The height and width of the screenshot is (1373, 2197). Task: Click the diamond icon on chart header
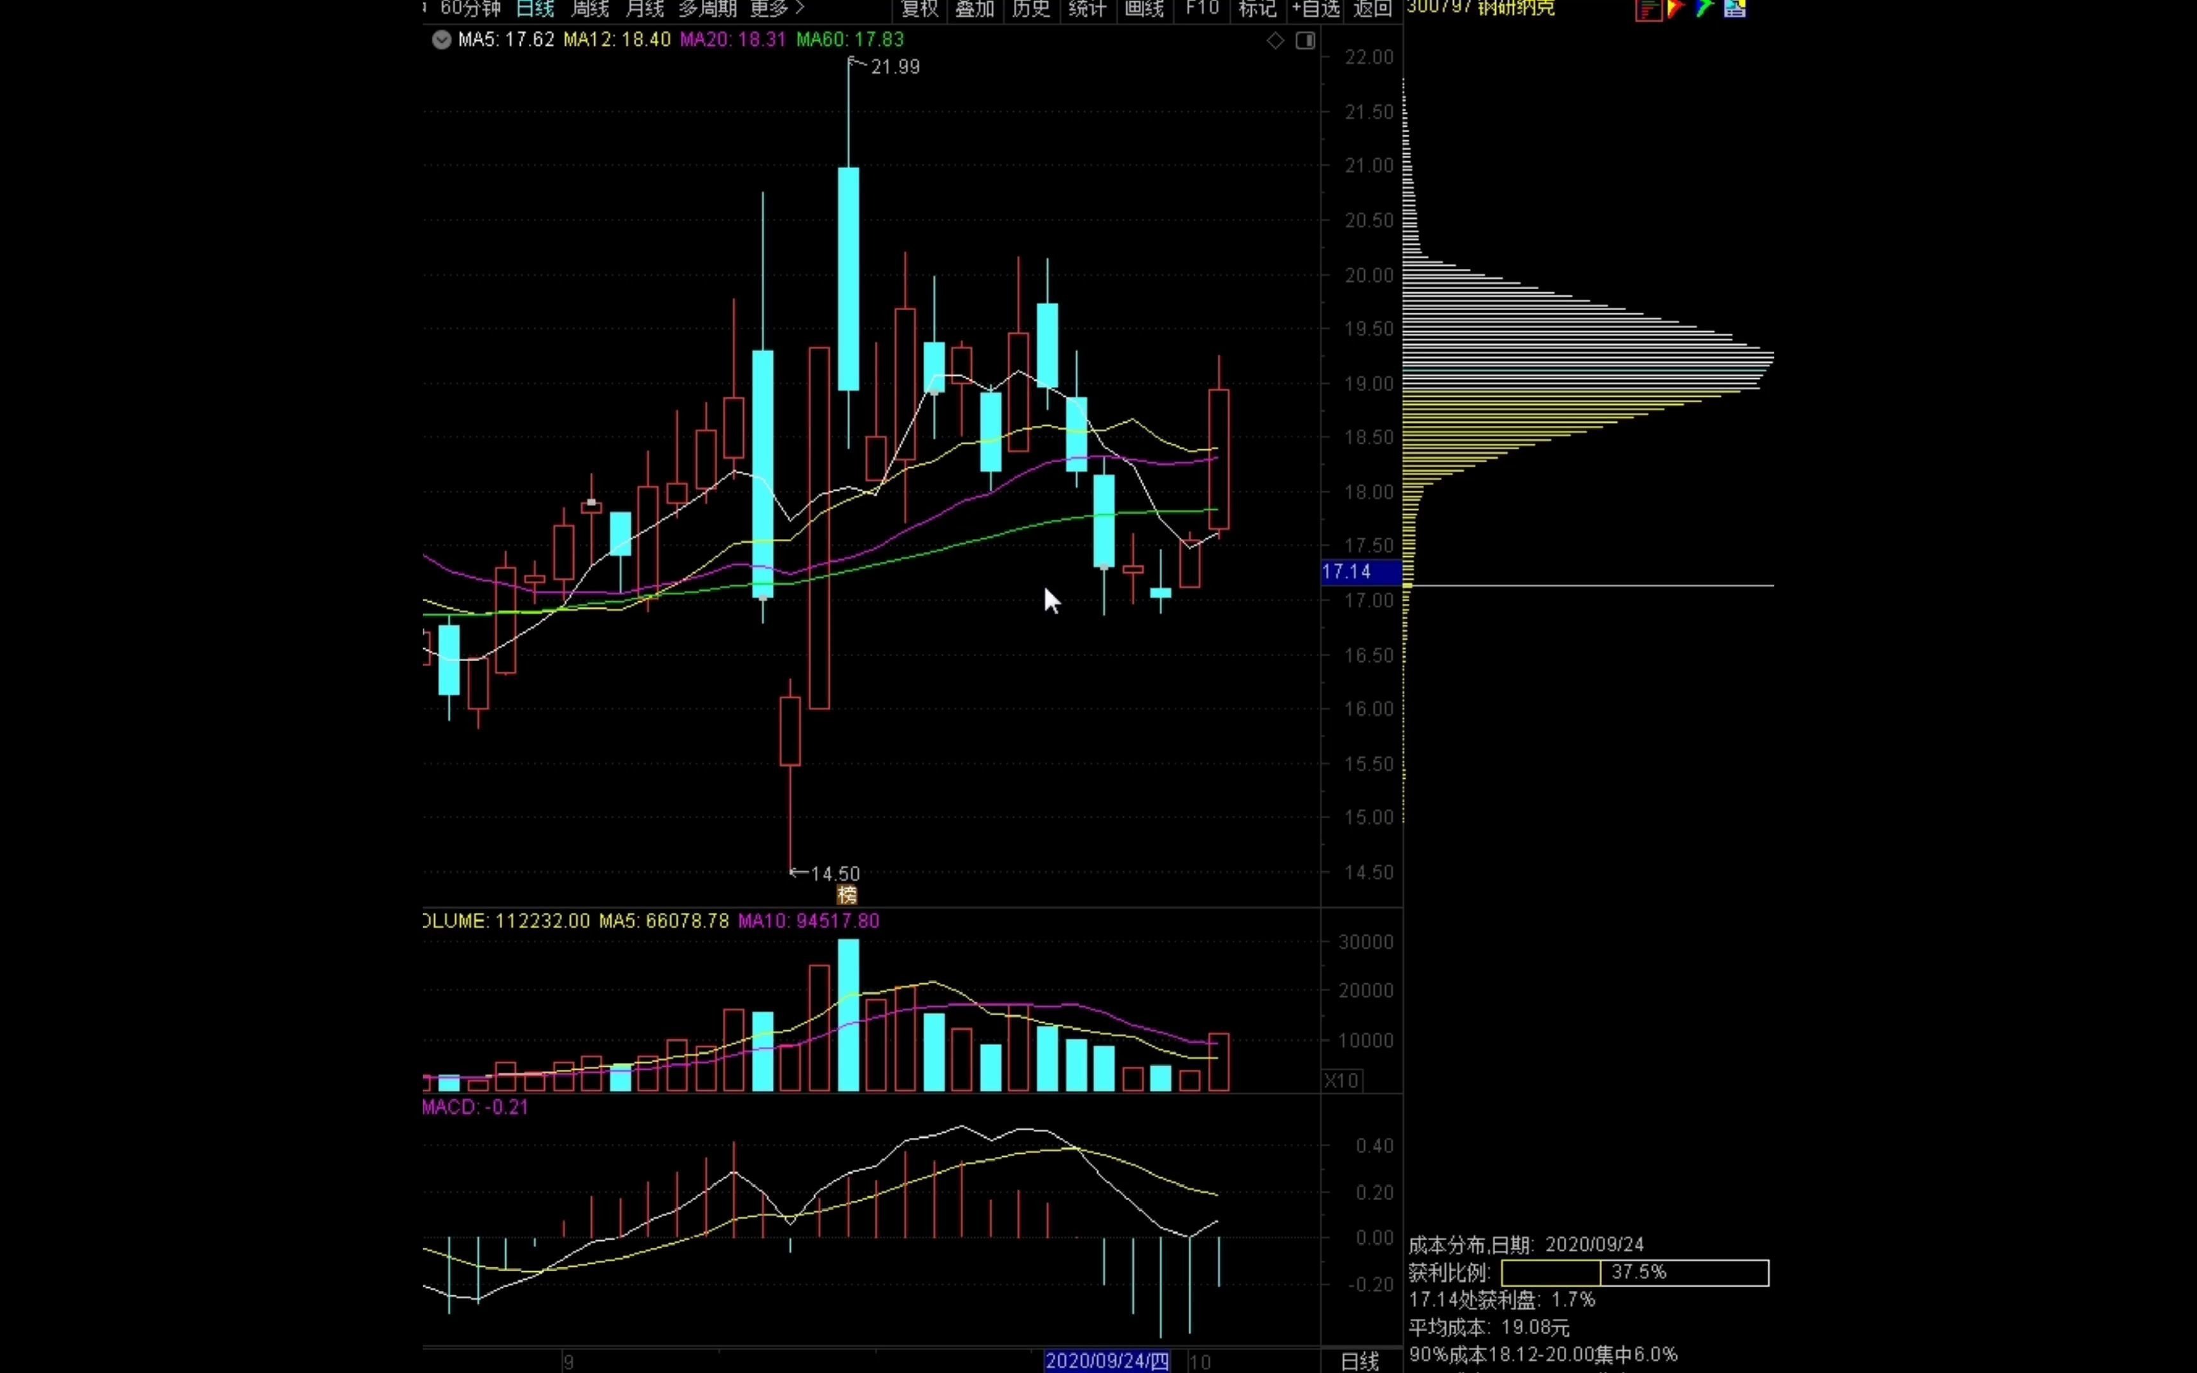pos(1275,40)
